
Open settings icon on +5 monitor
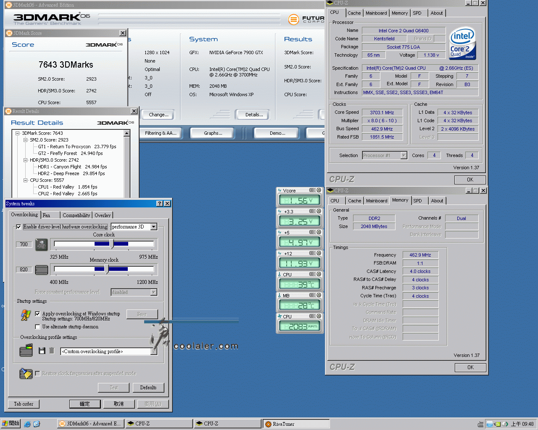click(312, 232)
